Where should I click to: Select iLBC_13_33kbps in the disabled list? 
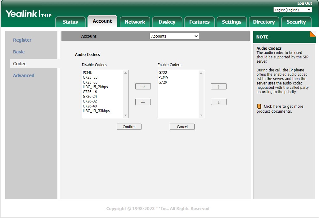pyautogui.click(x=96, y=111)
